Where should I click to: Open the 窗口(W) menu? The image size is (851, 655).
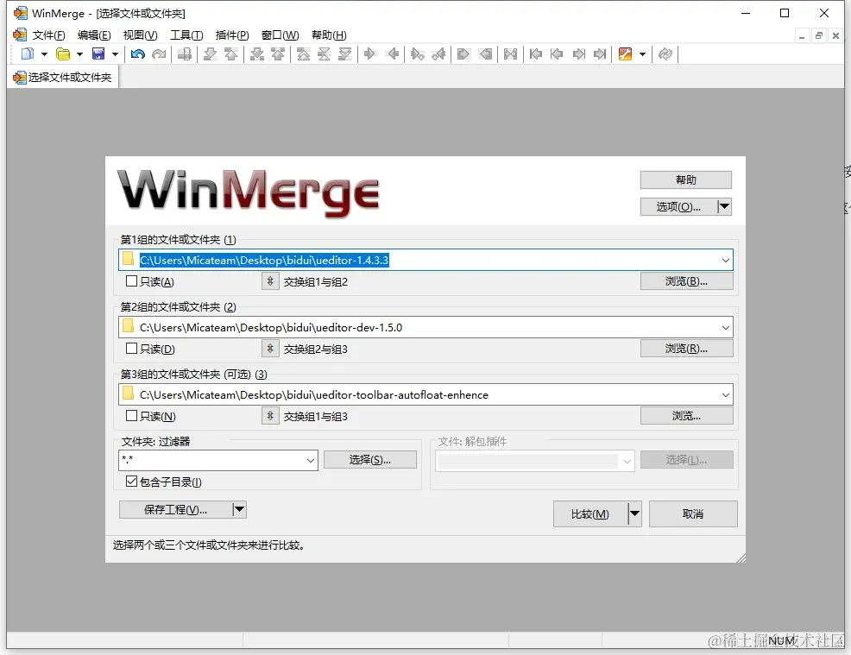pos(280,35)
